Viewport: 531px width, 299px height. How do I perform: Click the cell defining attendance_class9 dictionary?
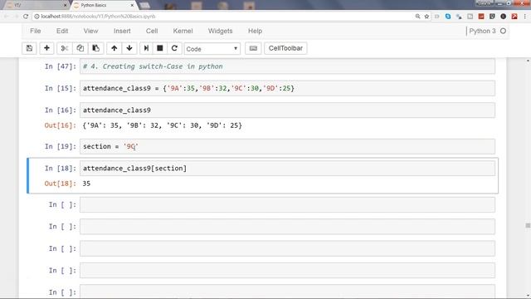coord(287,88)
